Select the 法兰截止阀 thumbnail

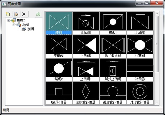click(113, 47)
